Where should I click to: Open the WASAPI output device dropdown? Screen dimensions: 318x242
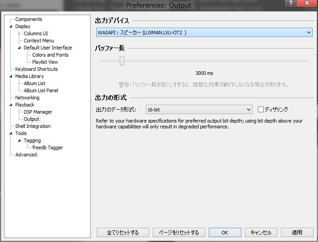coord(204,33)
